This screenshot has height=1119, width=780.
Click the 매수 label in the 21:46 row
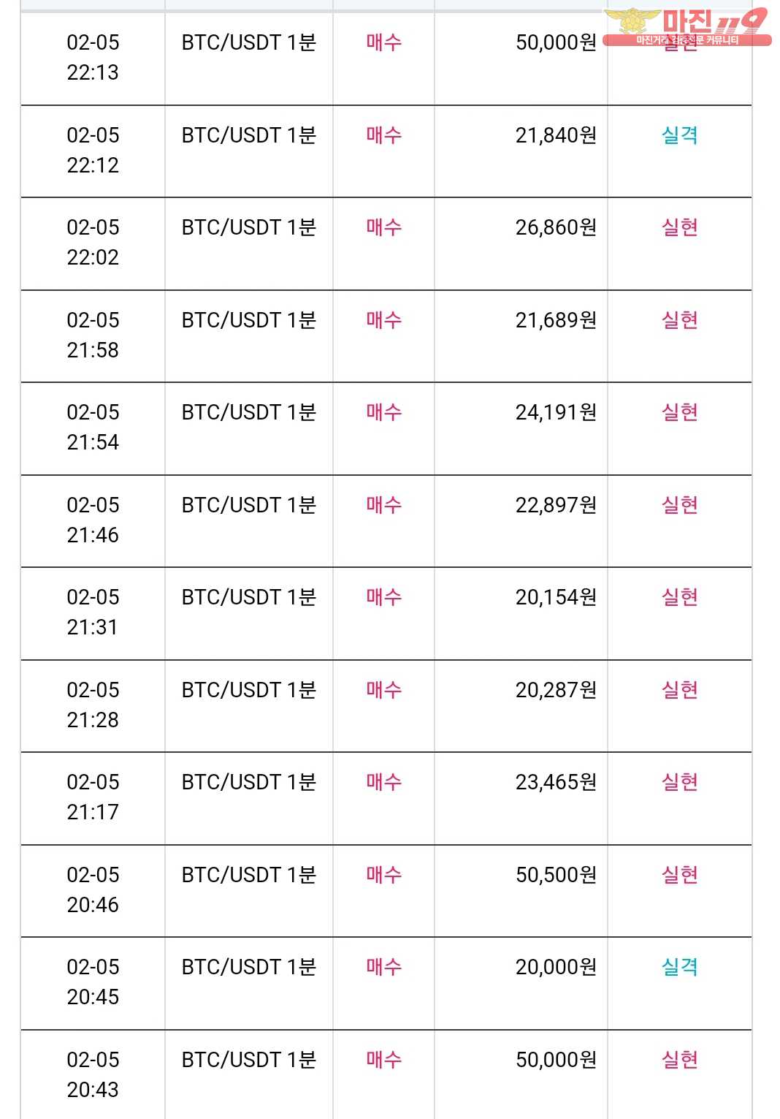pyautogui.click(x=383, y=505)
